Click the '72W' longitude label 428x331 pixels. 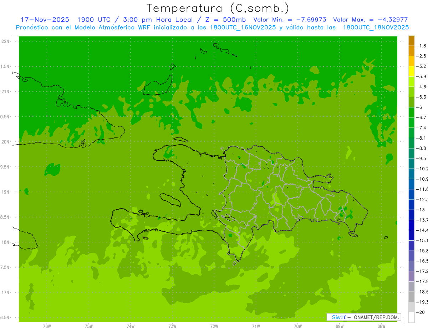coord(214,326)
